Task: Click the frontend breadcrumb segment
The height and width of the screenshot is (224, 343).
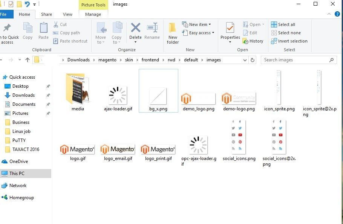Action: pos(150,60)
